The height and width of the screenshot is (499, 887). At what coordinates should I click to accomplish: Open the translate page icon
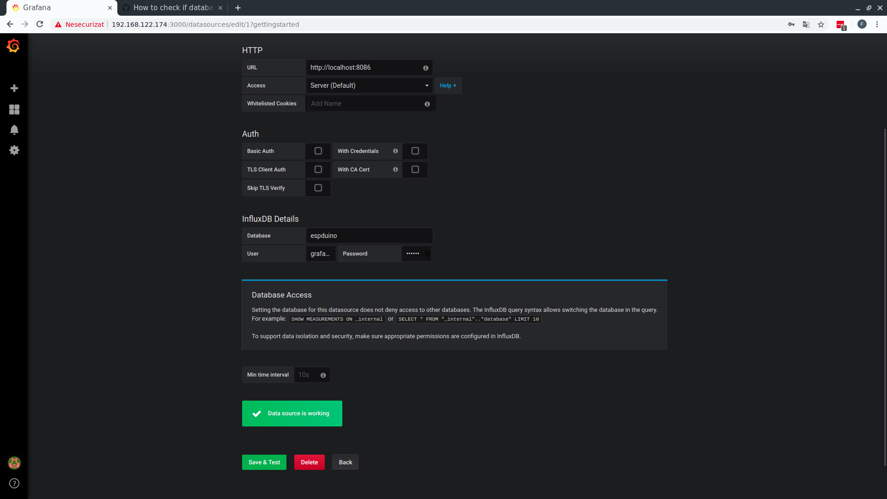pos(806,24)
